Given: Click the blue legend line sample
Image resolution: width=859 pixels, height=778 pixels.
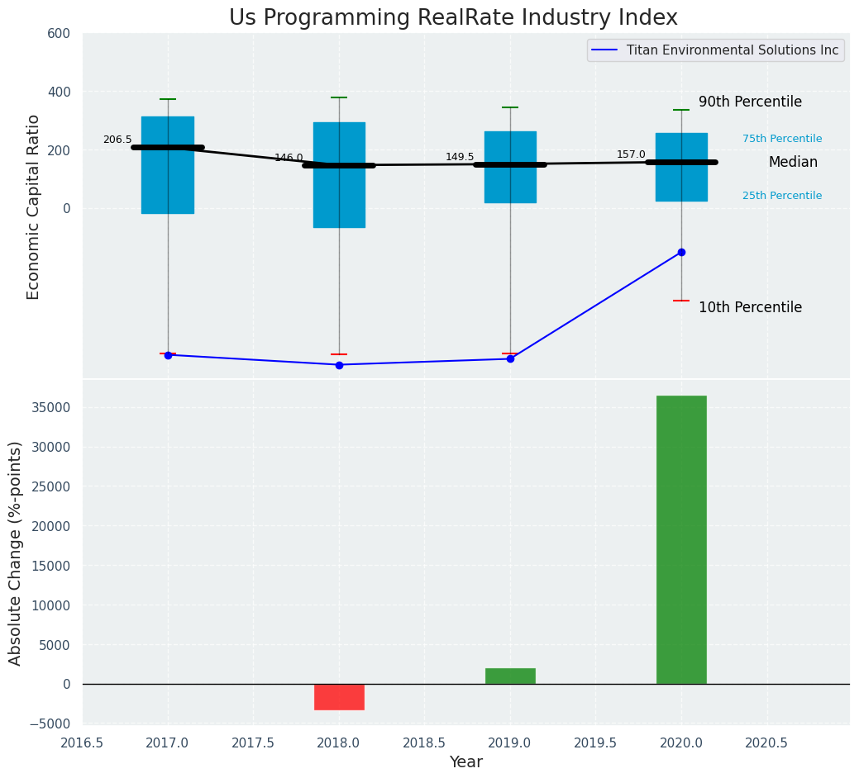Looking at the screenshot, I should point(606,50).
